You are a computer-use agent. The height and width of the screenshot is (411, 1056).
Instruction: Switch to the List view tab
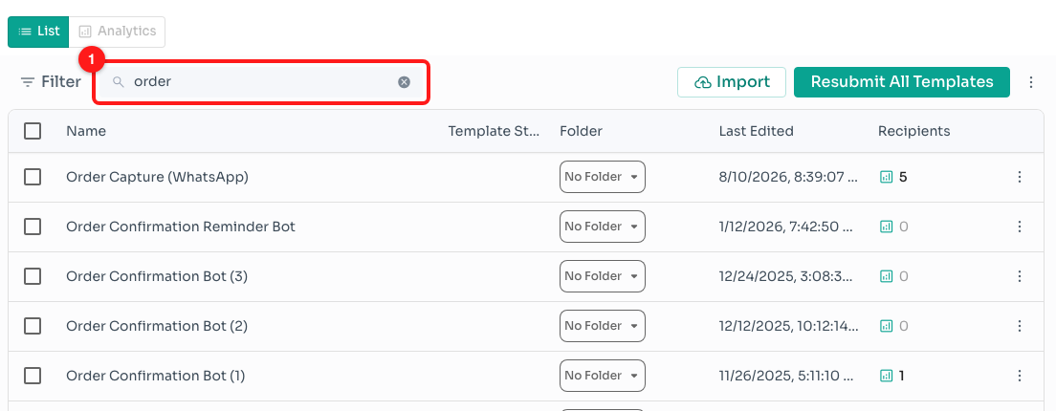pos(38,32)
